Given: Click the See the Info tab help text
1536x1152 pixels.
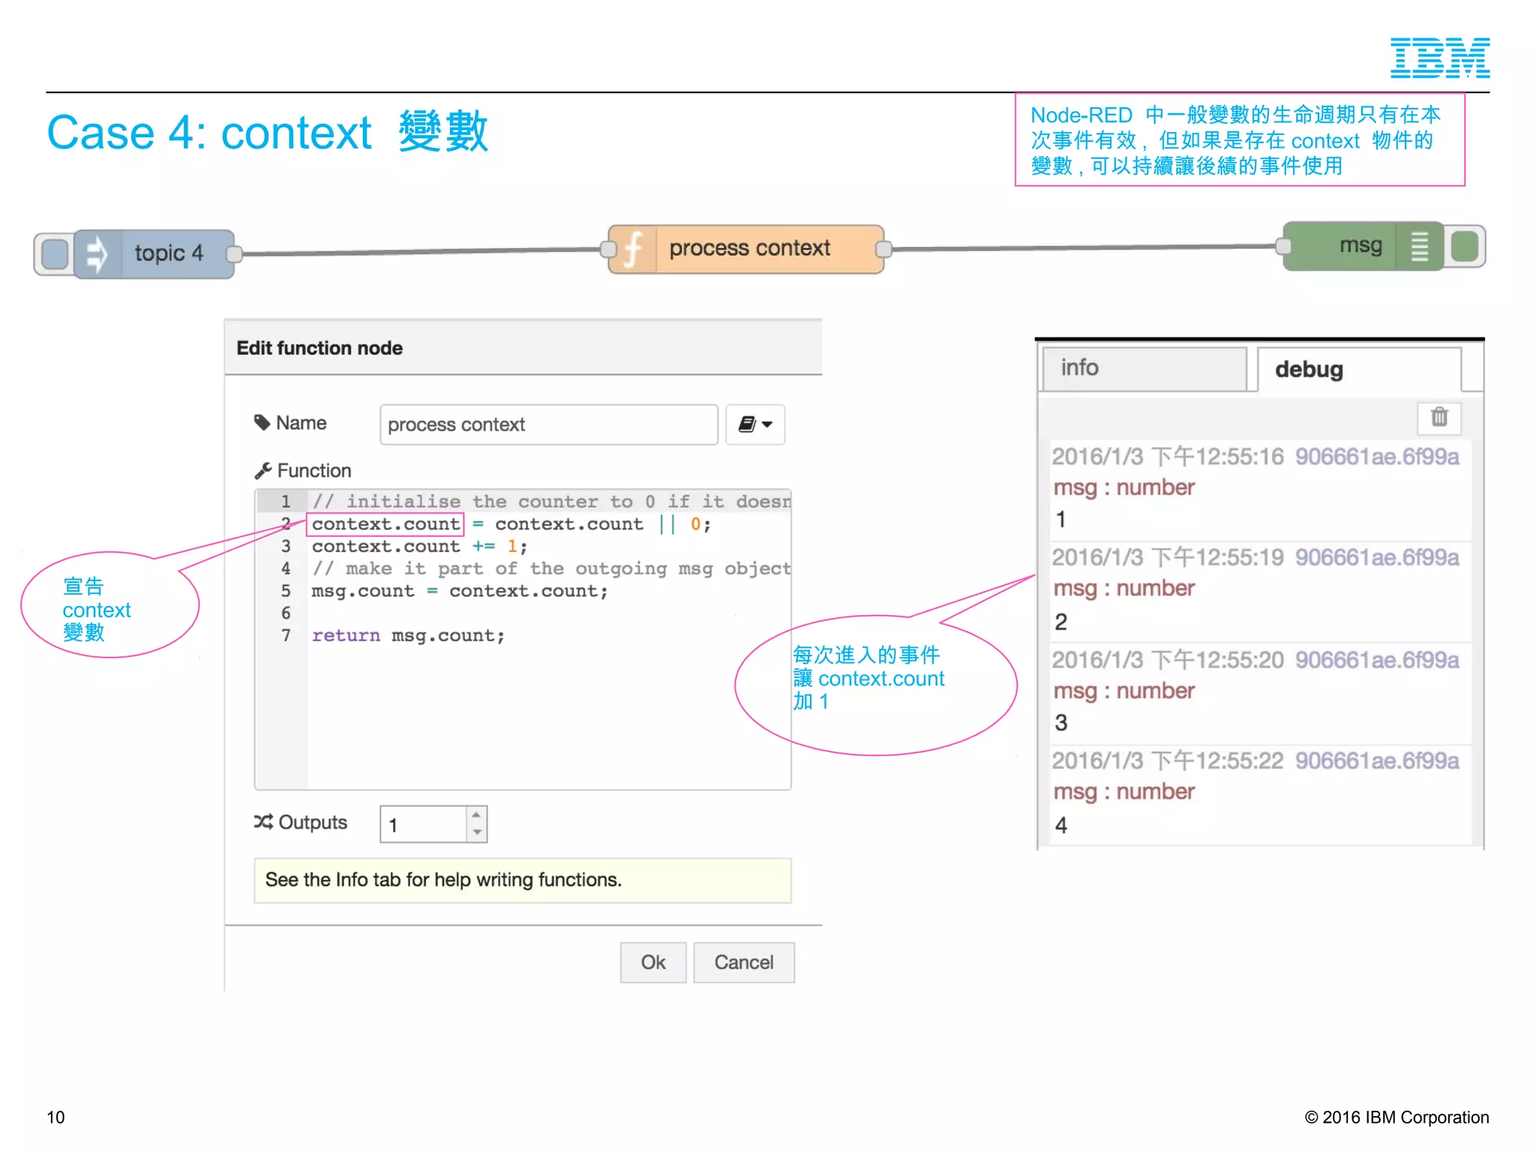Looking at the screenshot, I should click(443, 880).
